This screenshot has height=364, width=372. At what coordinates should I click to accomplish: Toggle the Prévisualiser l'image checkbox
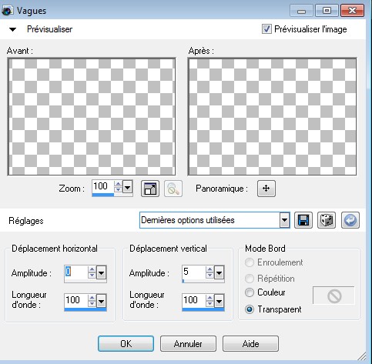[266, 29]
